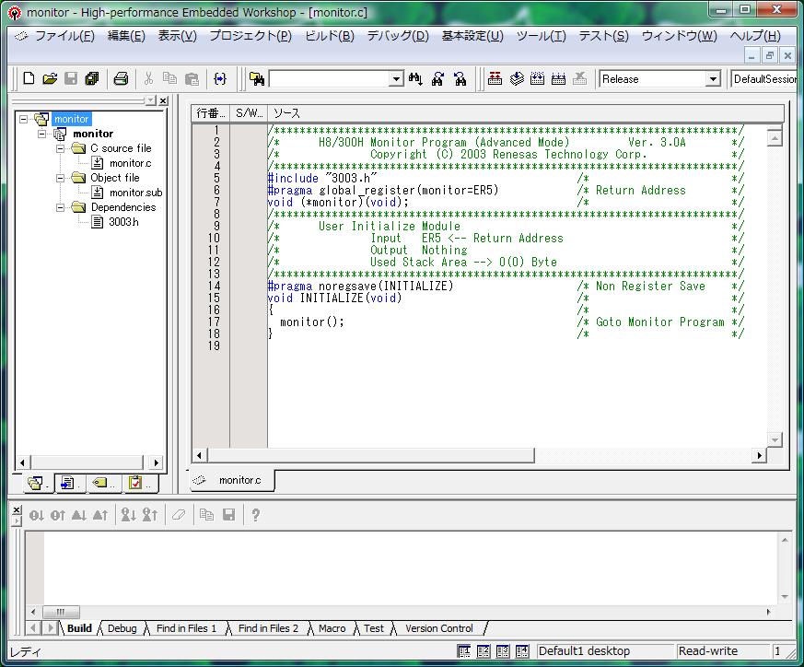Open the Release configuration dropdown

[712, 79]
